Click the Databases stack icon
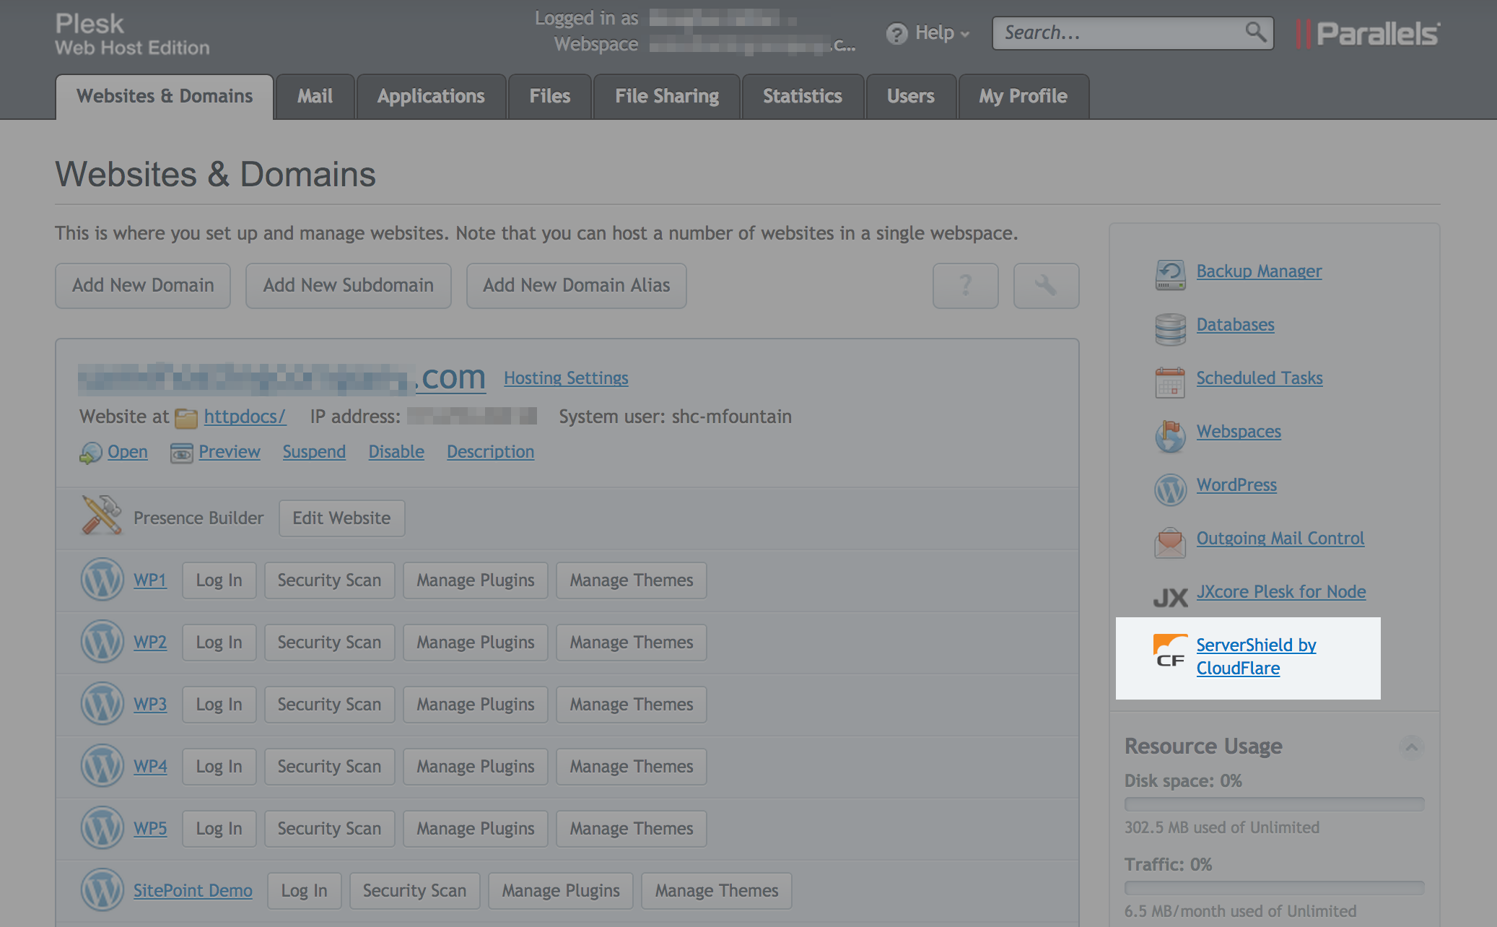The height and width of the screenshot is (927, 1497). click(x=1170, y=329)
